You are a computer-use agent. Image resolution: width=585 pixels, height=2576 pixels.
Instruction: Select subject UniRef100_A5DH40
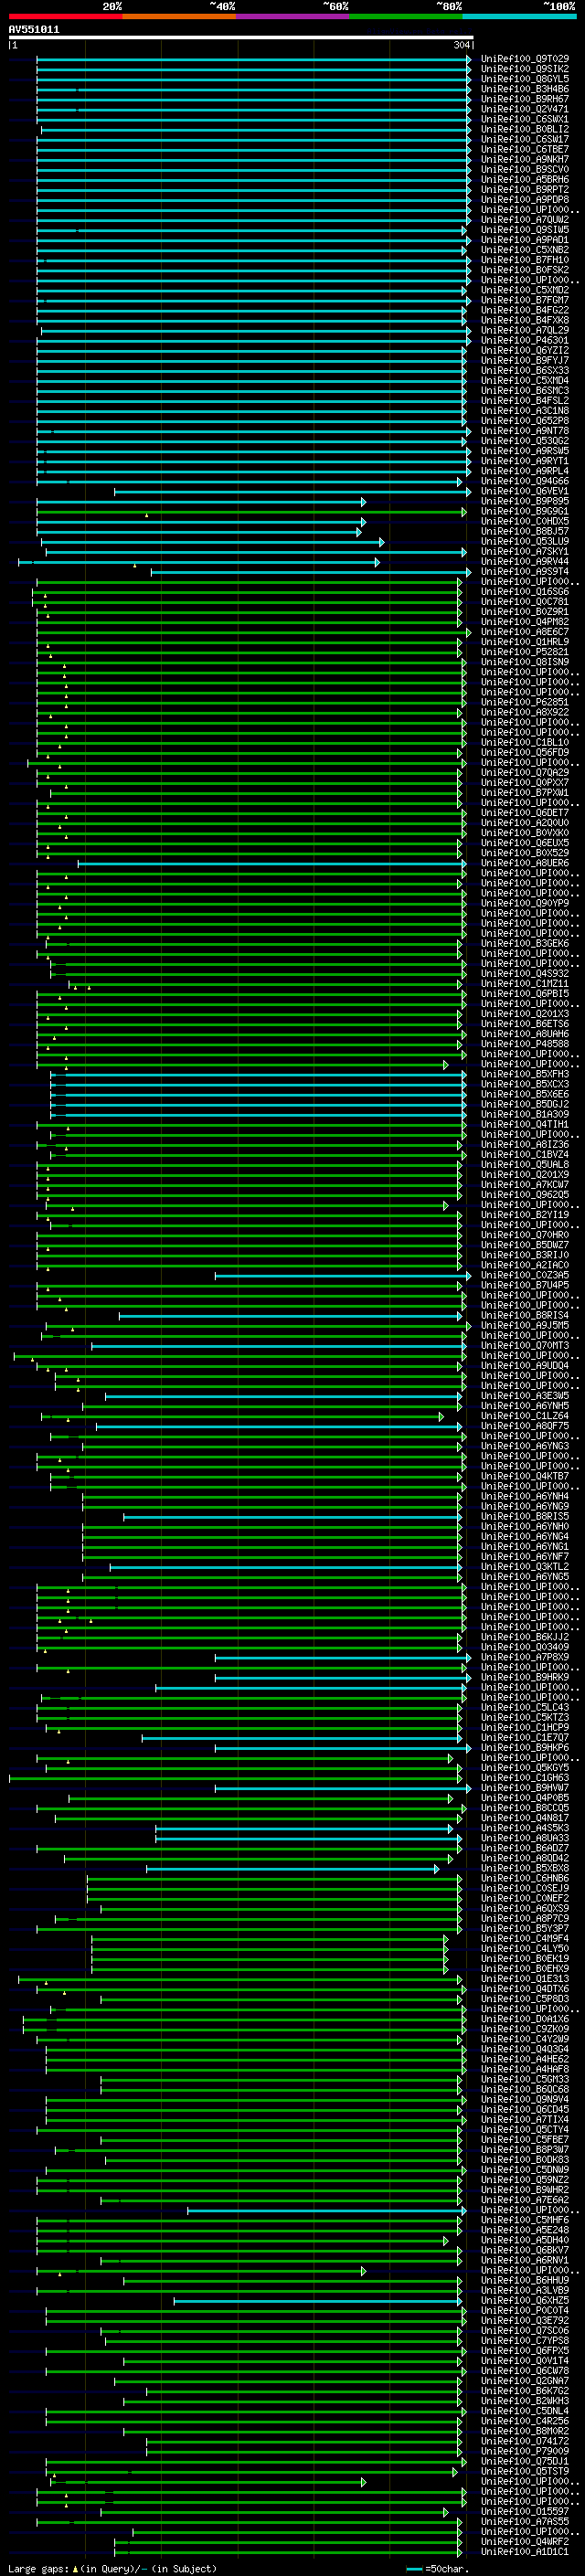[524, 2240]
